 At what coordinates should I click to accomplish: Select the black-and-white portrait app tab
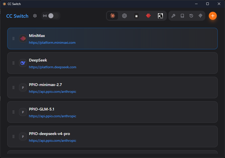[160, 16]
